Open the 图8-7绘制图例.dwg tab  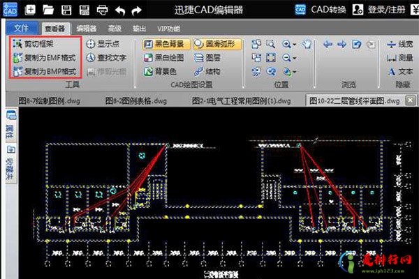49,101
